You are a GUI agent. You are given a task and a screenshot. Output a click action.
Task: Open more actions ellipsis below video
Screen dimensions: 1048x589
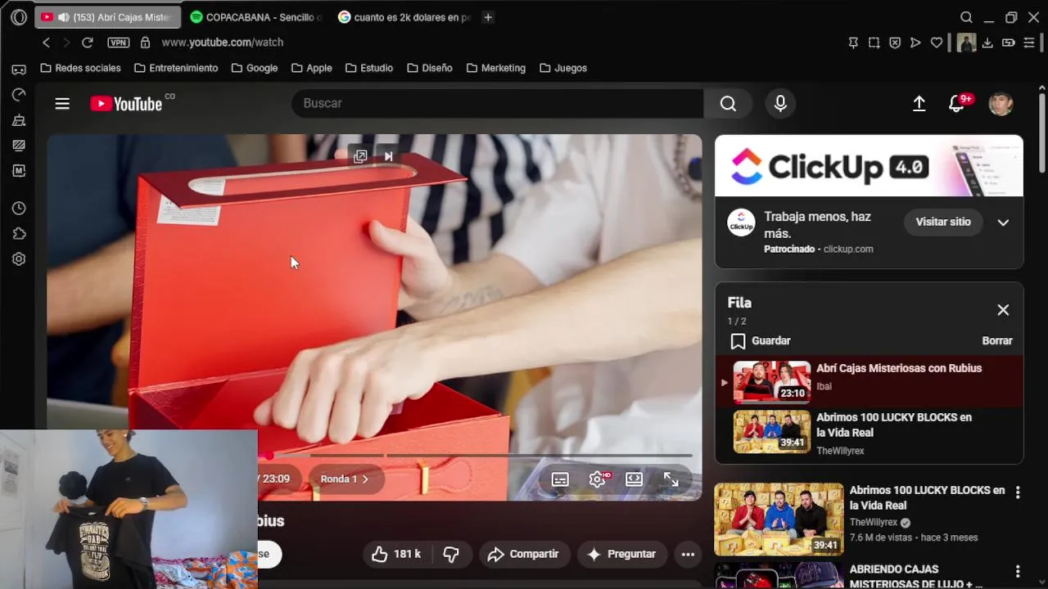point(688,554)
